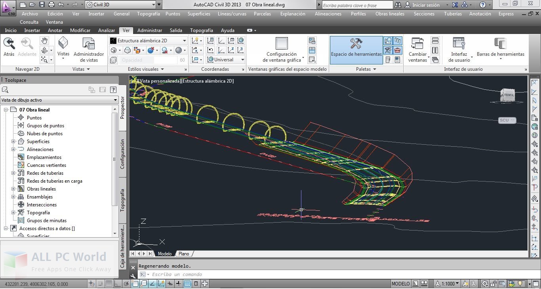
Task: Click the keyword search input field
Action: [x=357, y=5]
